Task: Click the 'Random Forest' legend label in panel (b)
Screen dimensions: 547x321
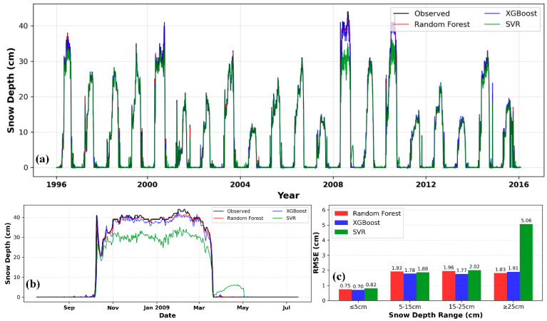Action: [x=245, y=219]
